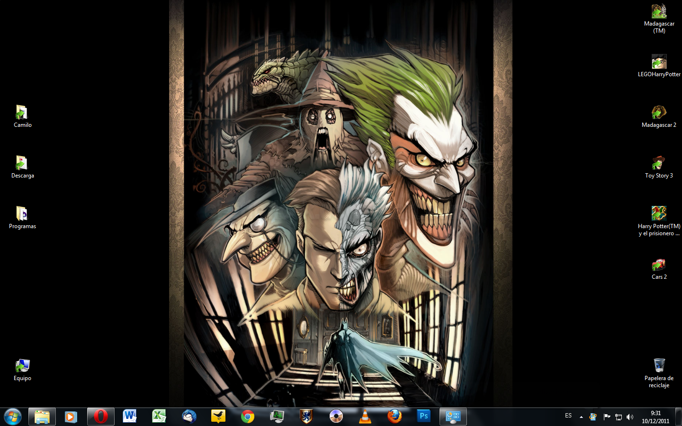Open the Windows Start menu orb
Image resolution: width=682 pixels, height=426 pixels.
(x=13, y=417)
